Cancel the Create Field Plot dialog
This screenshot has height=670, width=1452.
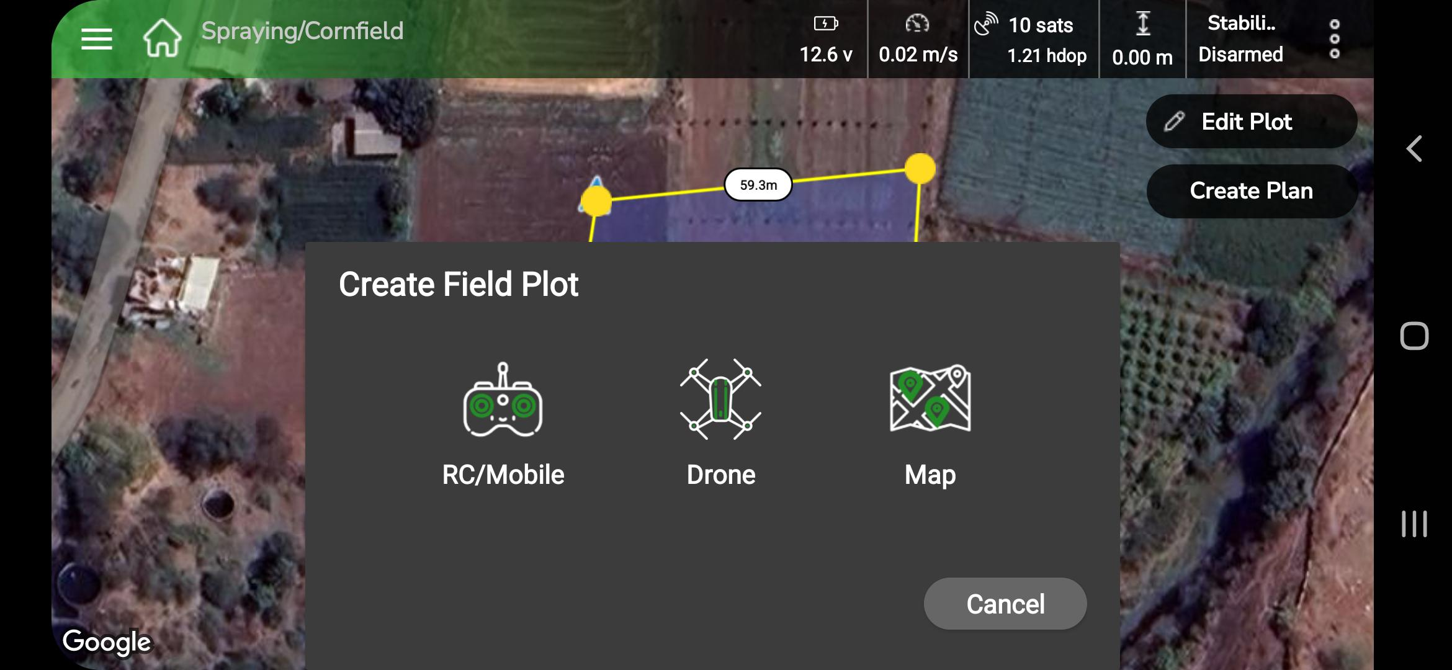tap(1005, 604)
